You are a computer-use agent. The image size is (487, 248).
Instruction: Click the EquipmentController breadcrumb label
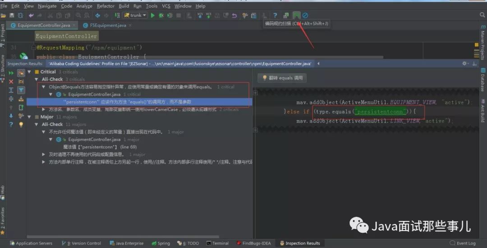click(x=66, y=36)
